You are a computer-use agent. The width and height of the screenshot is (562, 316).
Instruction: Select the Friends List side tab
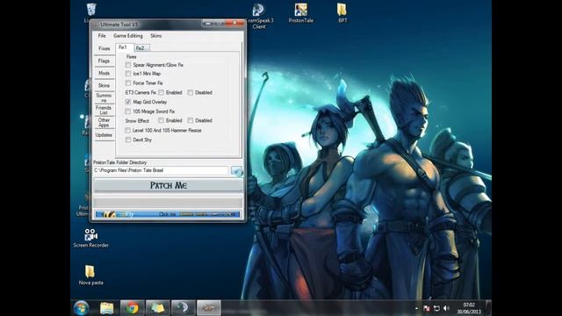point(104,110)
